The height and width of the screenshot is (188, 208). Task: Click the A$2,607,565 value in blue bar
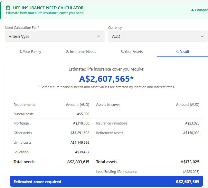point(187,182)
